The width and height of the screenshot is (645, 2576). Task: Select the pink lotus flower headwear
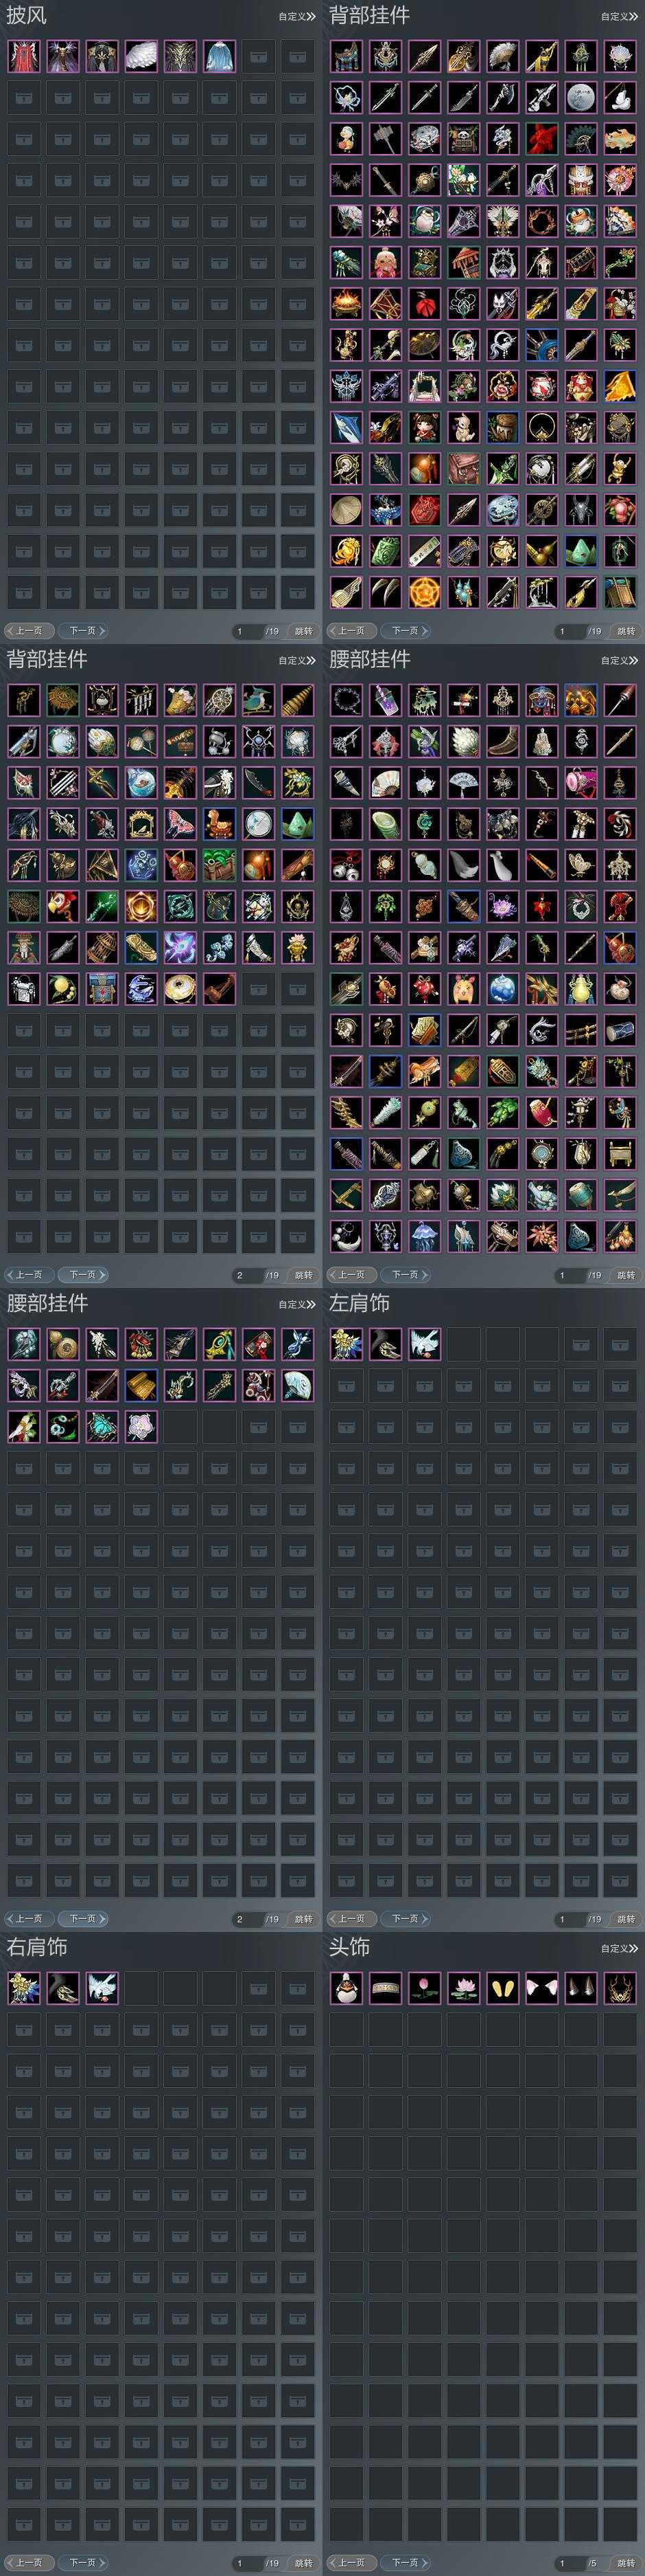[x=463, y=1987]
